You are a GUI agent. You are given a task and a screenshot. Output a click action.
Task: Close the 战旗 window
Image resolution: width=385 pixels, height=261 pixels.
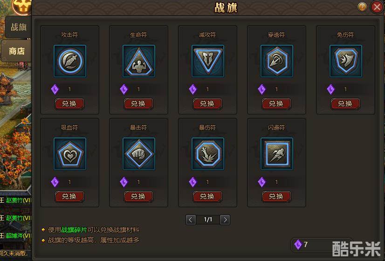point(377,7)
